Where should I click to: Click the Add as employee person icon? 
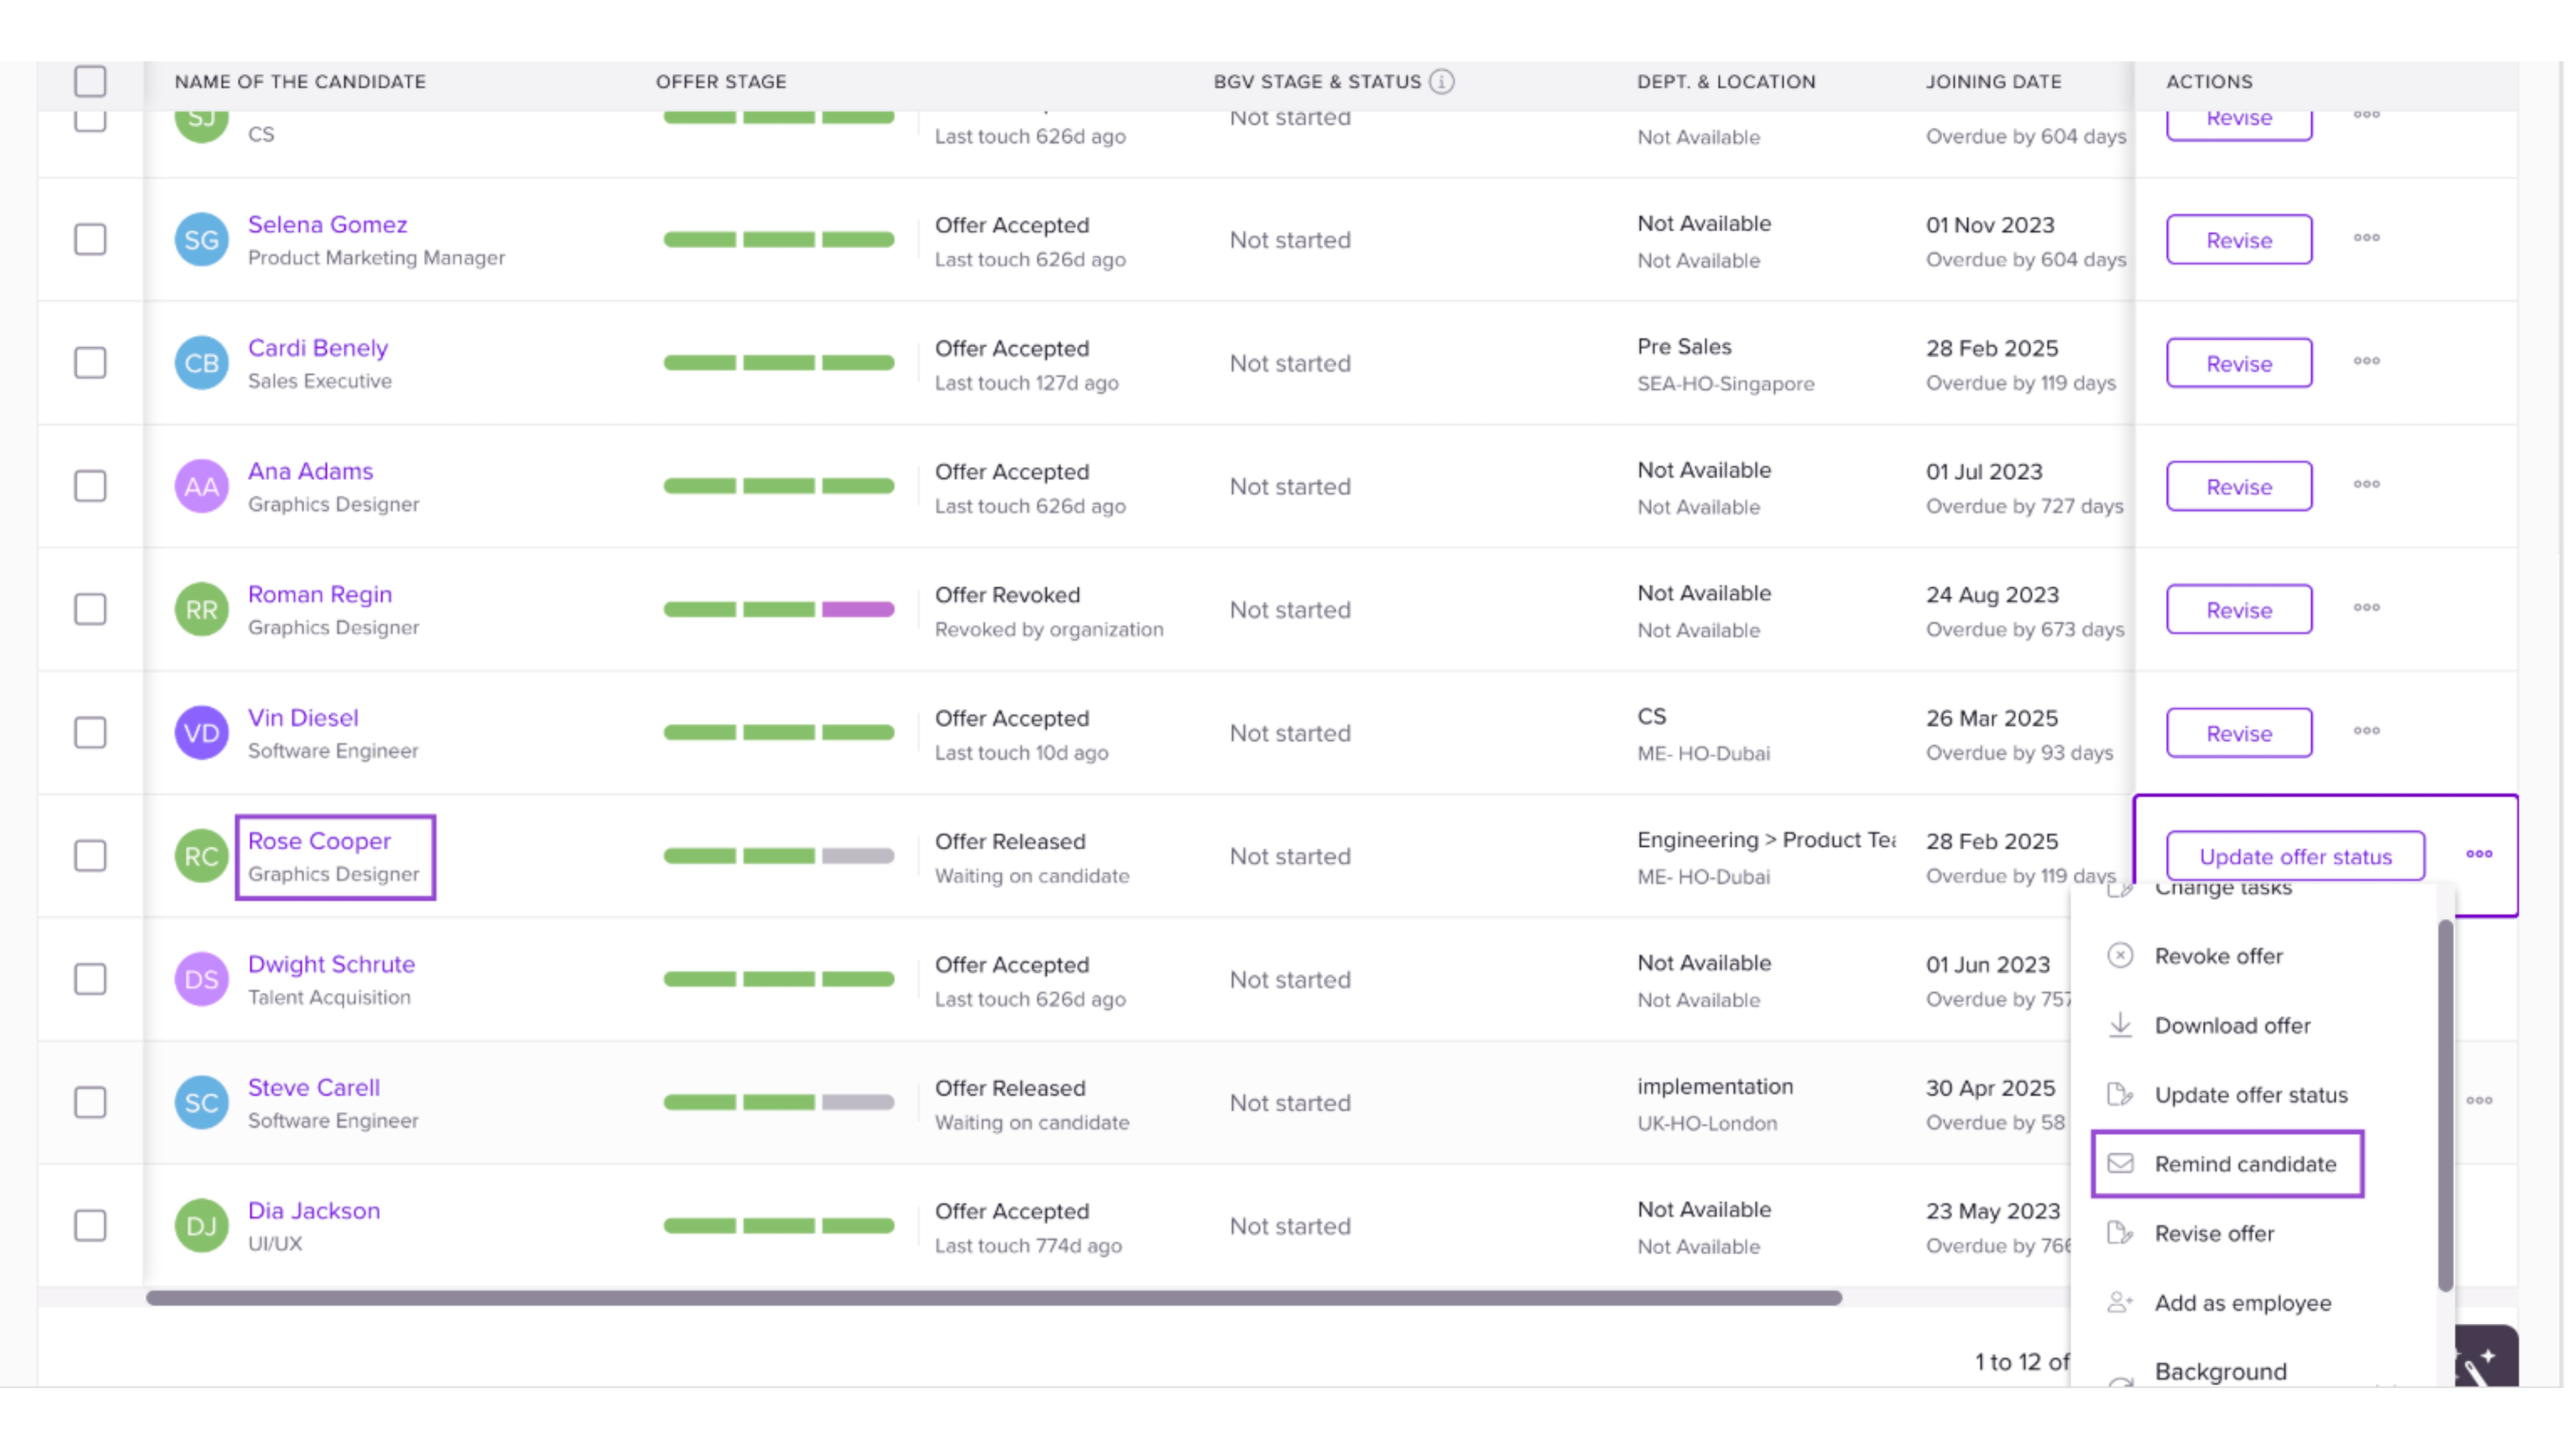click(x=2119, y=1302)
